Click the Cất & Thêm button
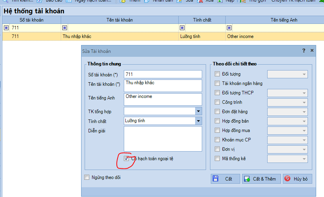 tap(261, 179)
